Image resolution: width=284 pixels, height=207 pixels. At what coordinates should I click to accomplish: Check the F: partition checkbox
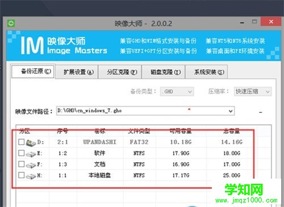pos(22,164)
